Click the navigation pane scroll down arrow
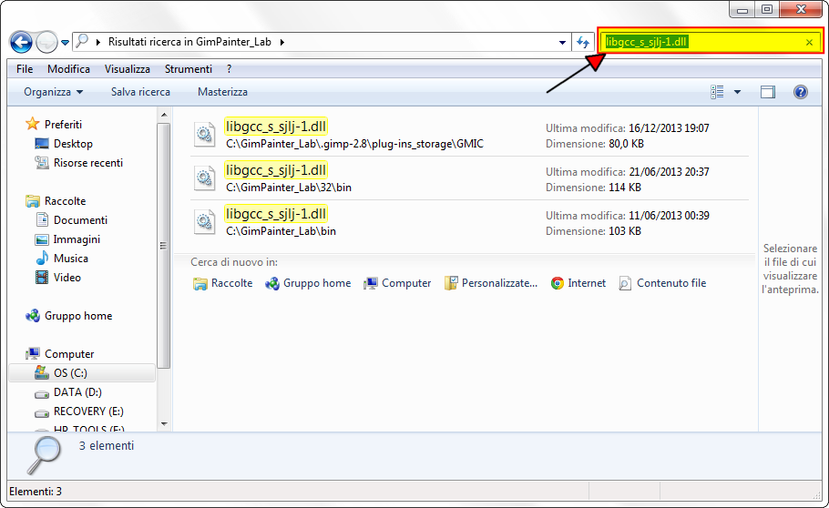This screenshot has height=508, width=829. point(164,424)
